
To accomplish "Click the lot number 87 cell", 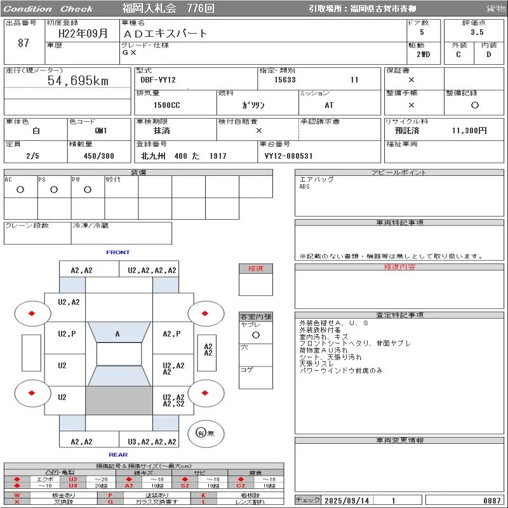I will click(x=23, y=43).
